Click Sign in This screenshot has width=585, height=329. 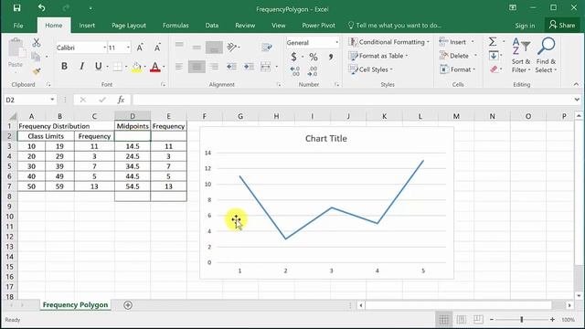point(525,26)
